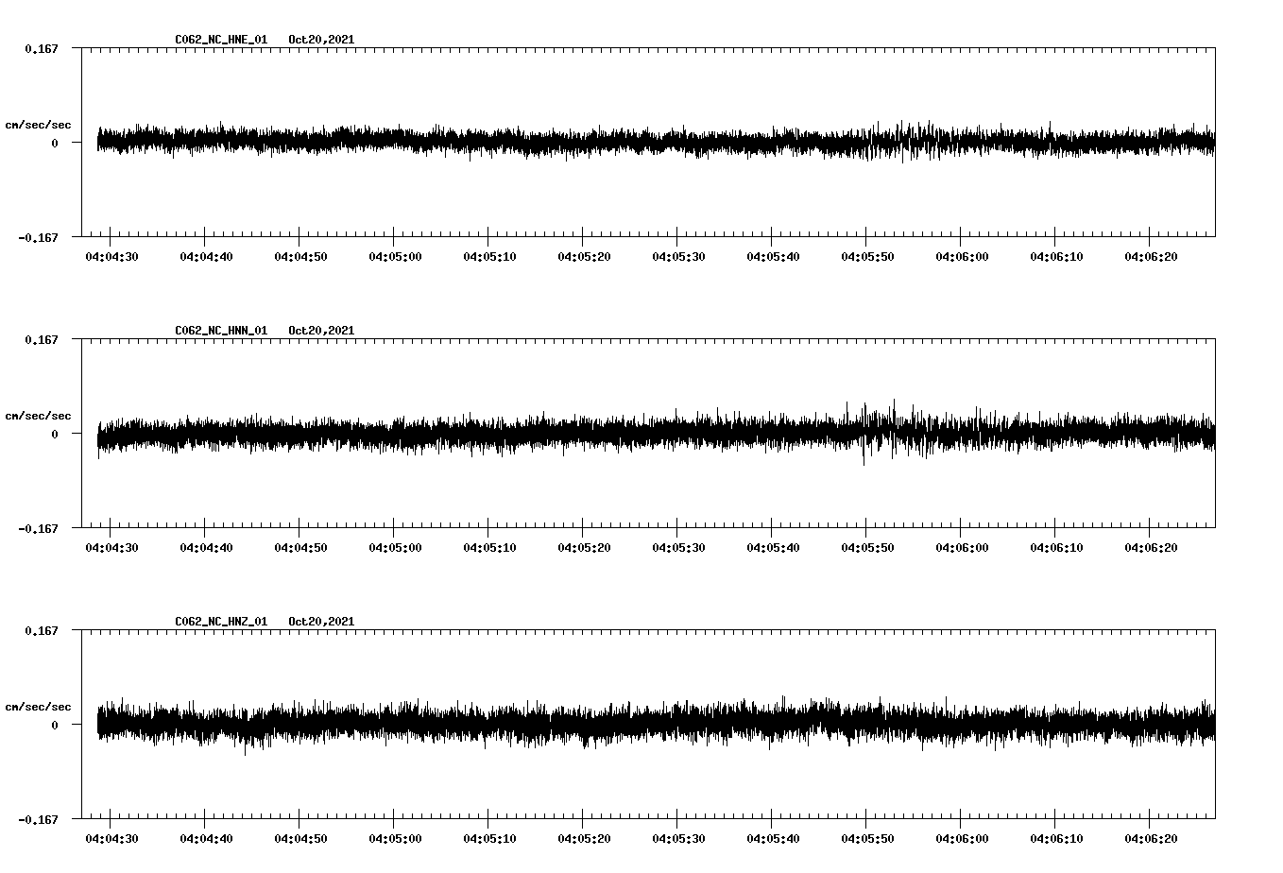Click the -0.167 lower limit on HNZ plot
The image size is (1283, 873).
(38, 819)
